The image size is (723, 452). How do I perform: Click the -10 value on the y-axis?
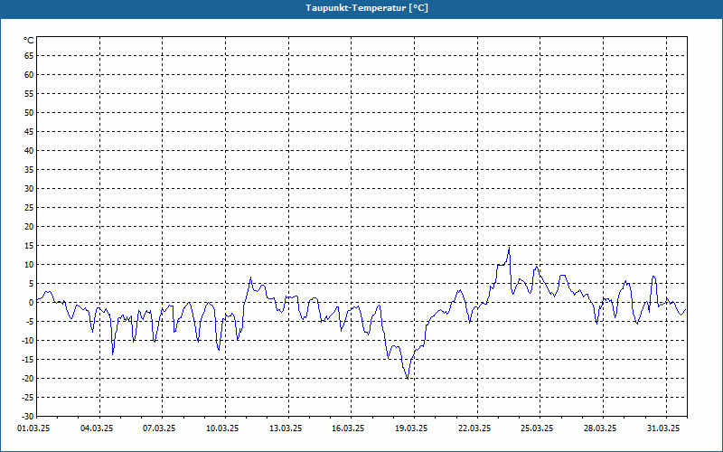point(28,341)
